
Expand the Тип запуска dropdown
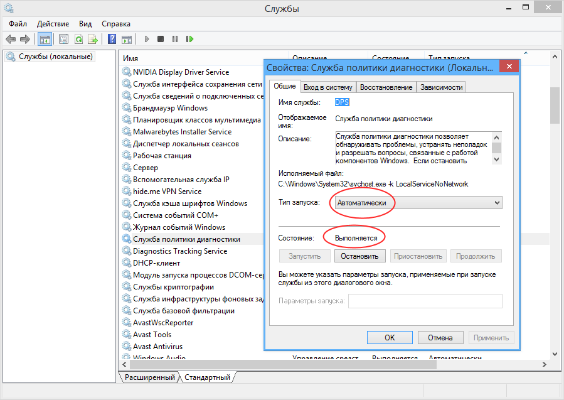pos(418,202)
